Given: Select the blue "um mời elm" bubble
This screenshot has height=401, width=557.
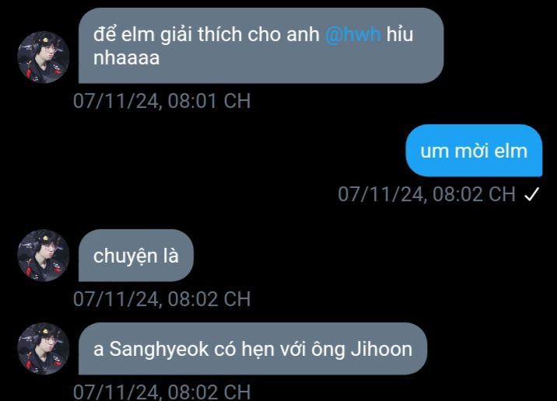Looking at the screenshot, I should [x=474, y=151].
